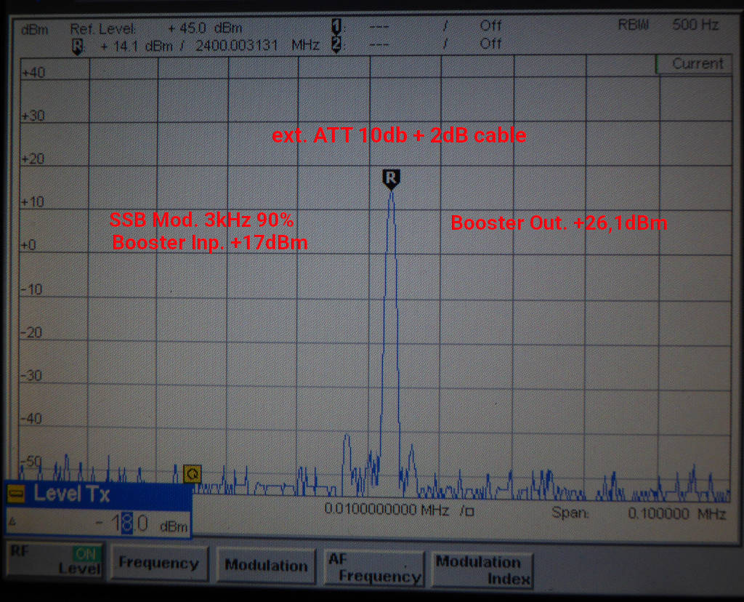Click the dBm unit label at top left
The width and height of the screenshot is (744, 602).
point(35,30)
